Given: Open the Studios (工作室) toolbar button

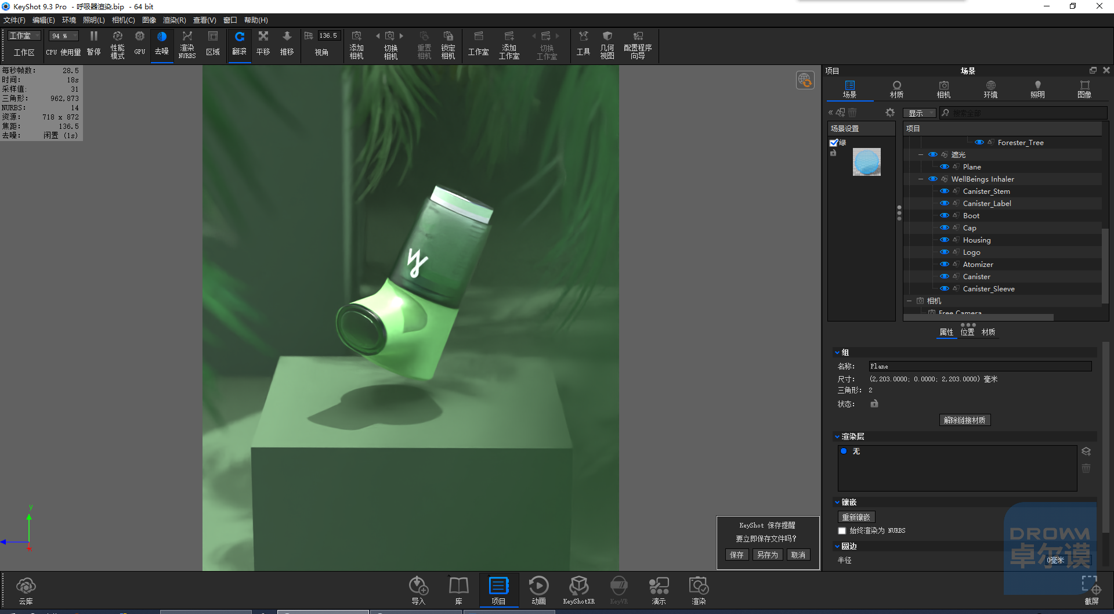Looking at the screenshot, I should point(479,44).
